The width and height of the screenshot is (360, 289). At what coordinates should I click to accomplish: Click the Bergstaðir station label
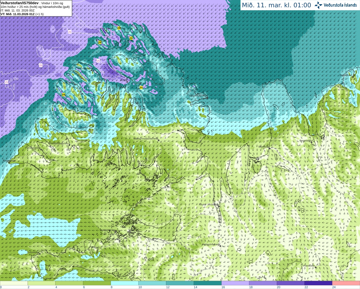tap(305, 141)
